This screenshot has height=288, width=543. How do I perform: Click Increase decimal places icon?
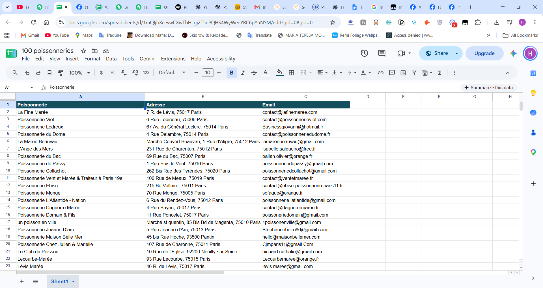coord(135,73)
